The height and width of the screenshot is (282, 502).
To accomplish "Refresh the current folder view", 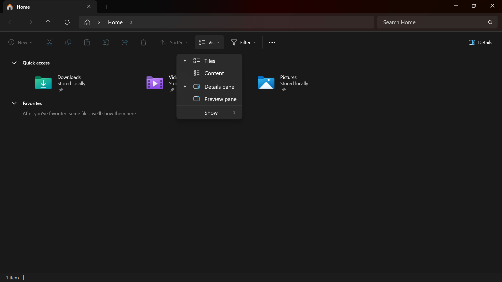I will [x=67, y=22].
